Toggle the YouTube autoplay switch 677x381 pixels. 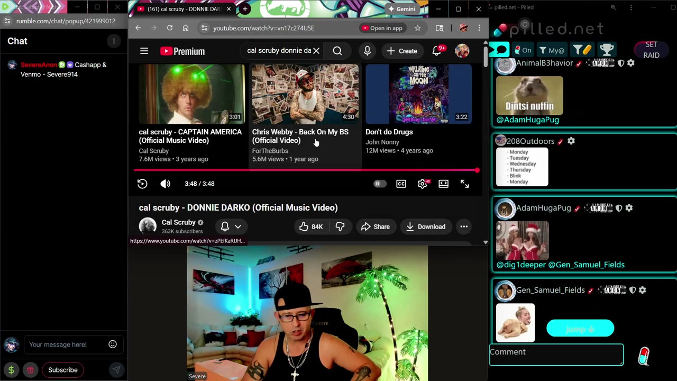(x=380, y=184)
